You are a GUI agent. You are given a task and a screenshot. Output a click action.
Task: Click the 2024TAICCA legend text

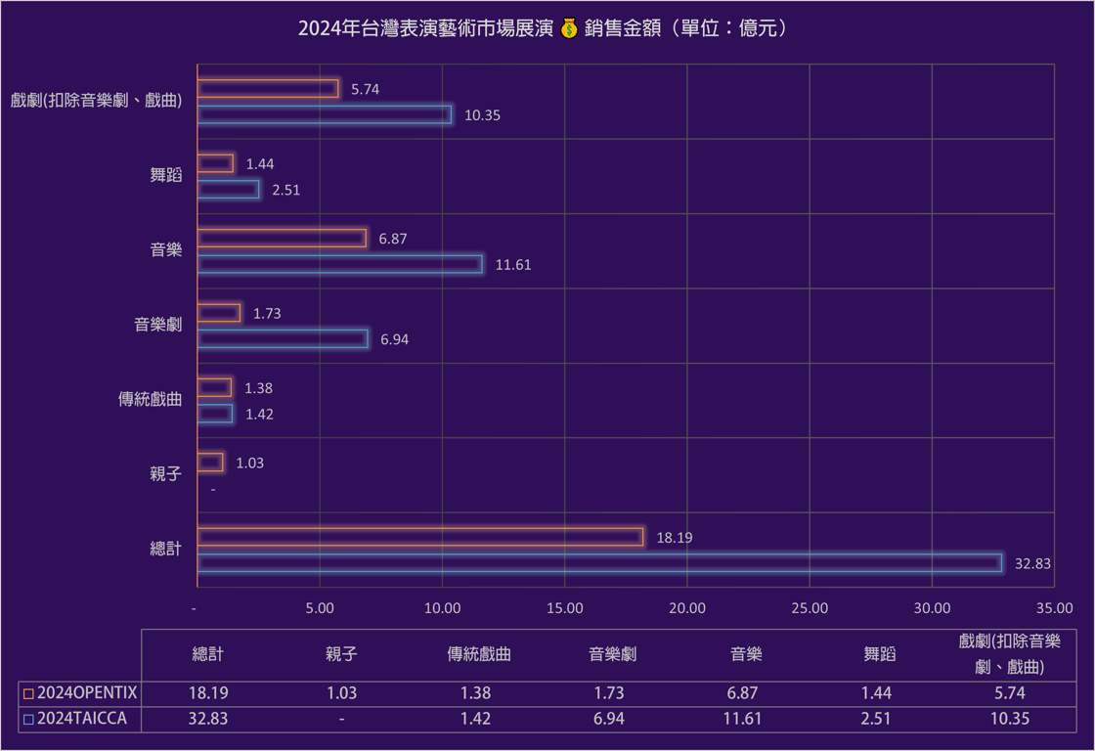[82, 719]
